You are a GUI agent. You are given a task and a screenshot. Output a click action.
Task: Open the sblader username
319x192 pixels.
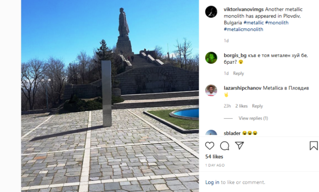pos(232,133)
